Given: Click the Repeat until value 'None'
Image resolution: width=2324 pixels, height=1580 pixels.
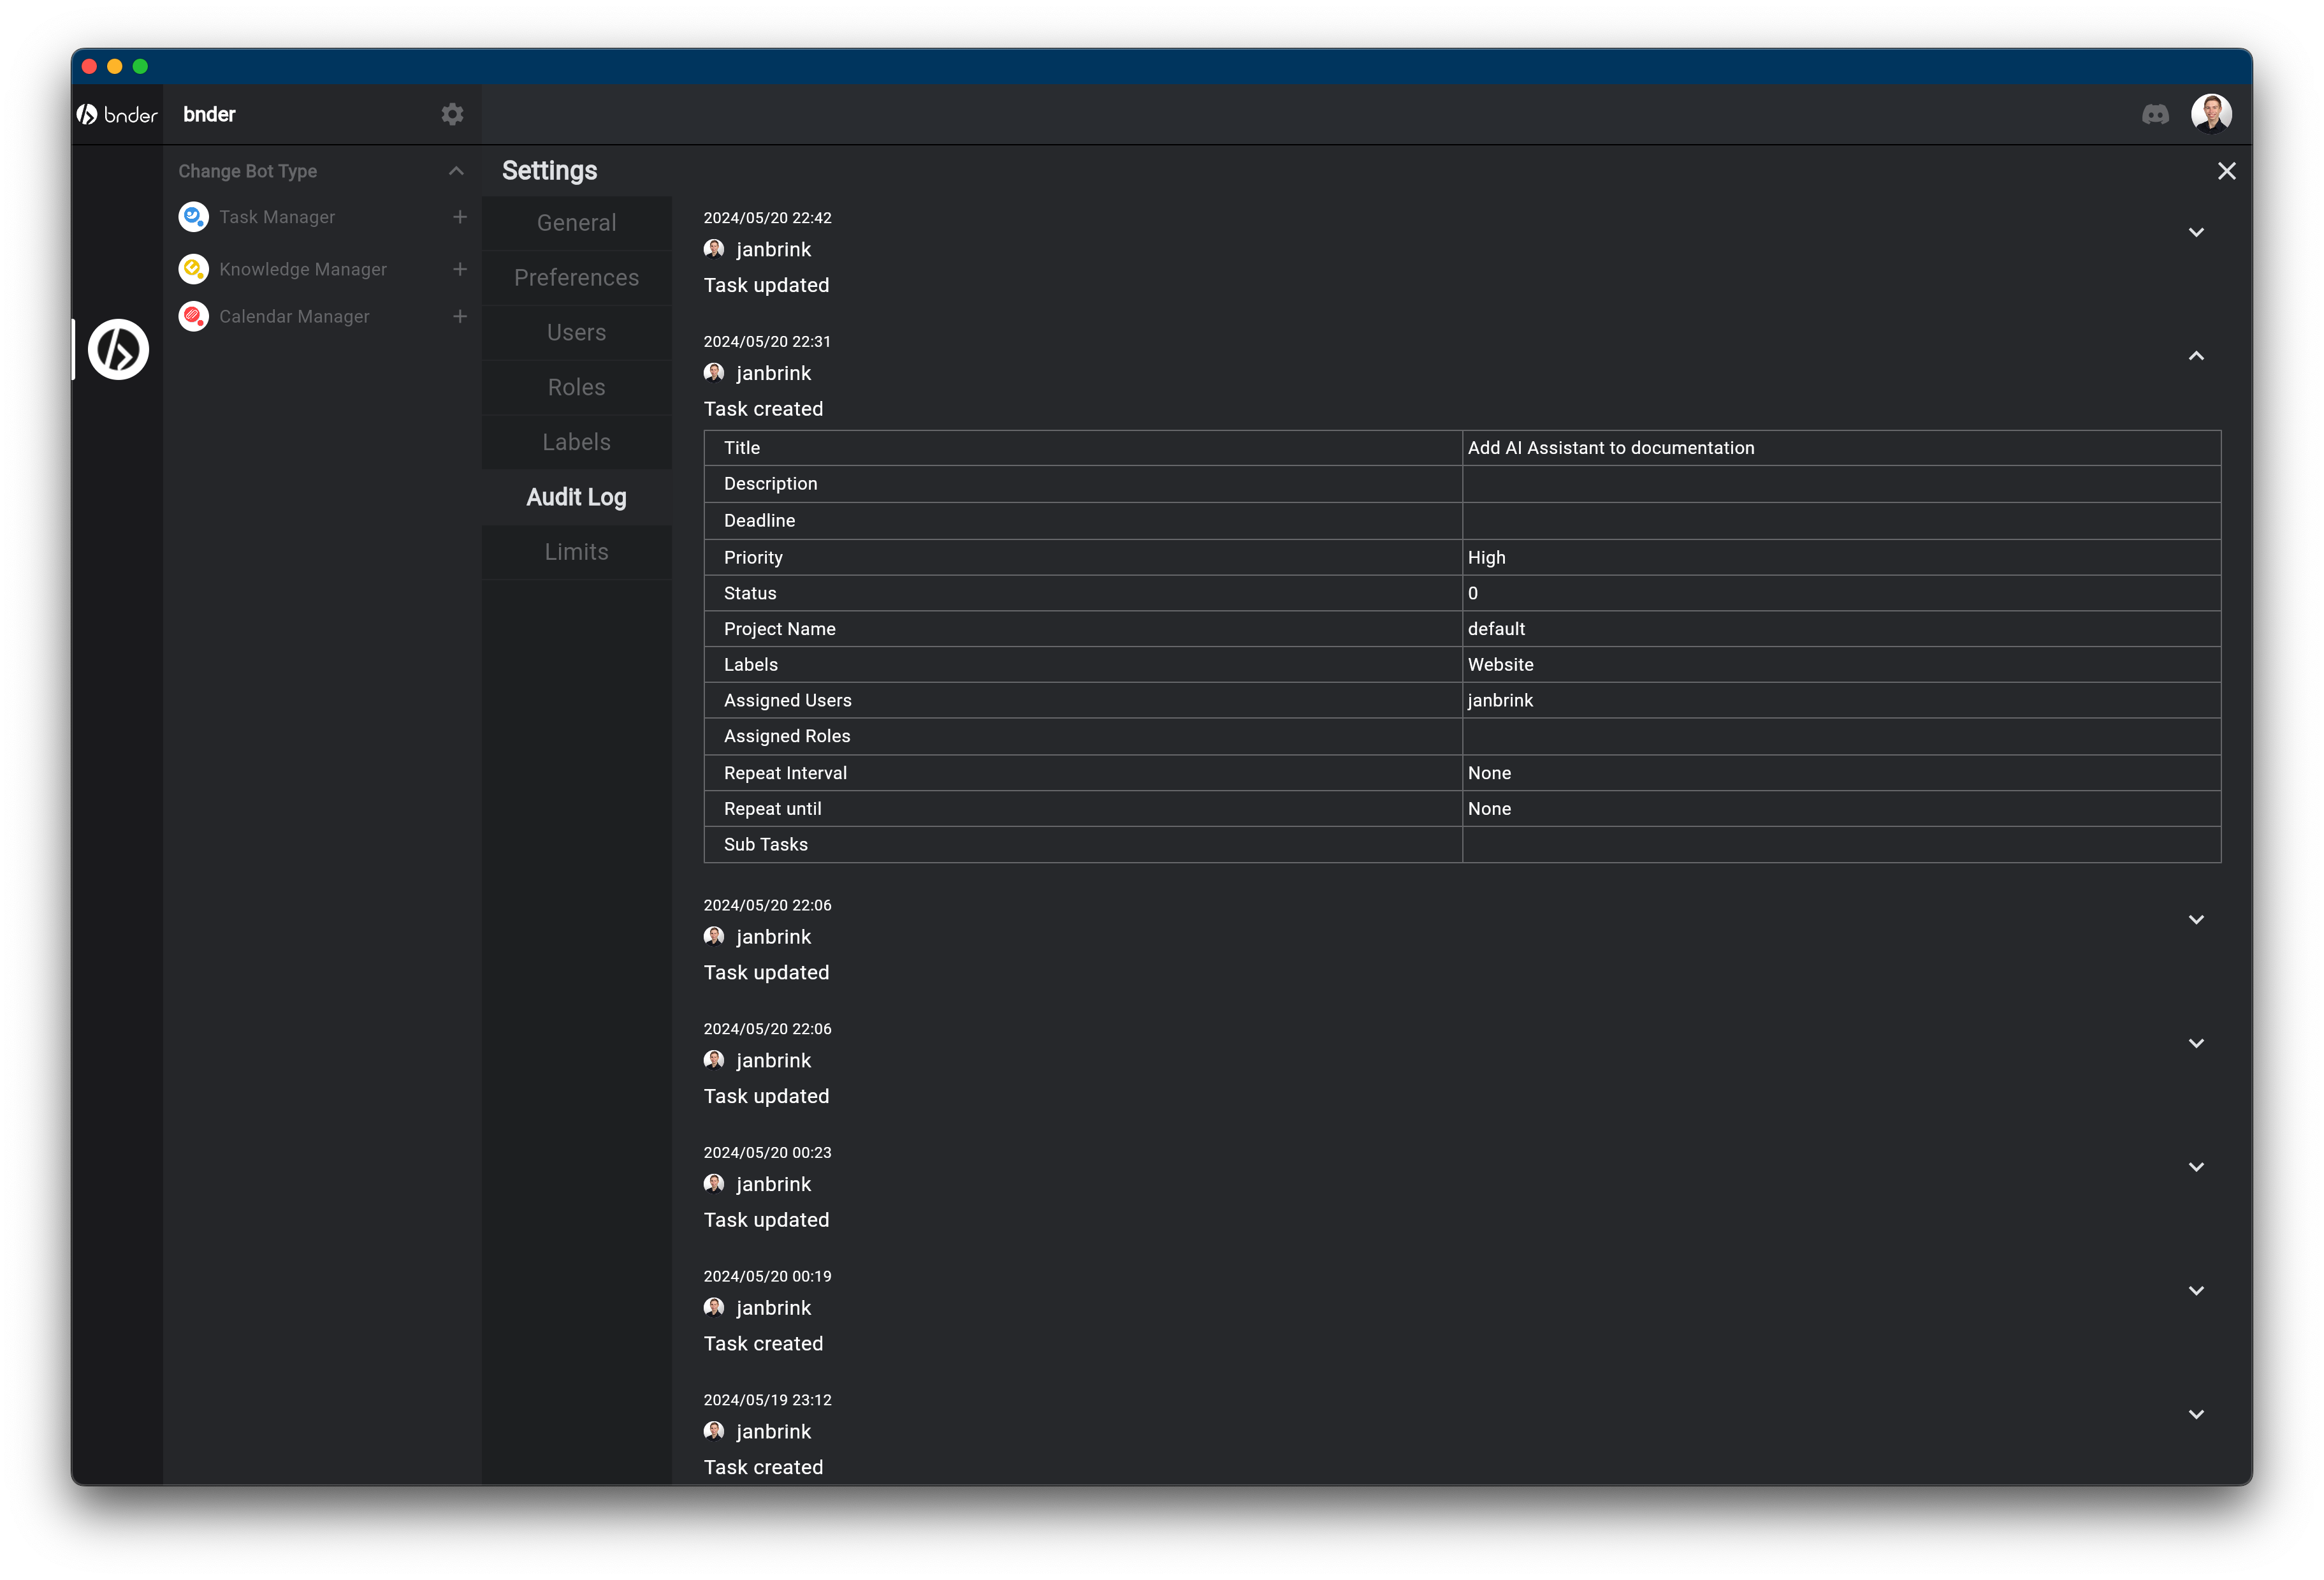Looking at the screenshot, I should 1489,809.
